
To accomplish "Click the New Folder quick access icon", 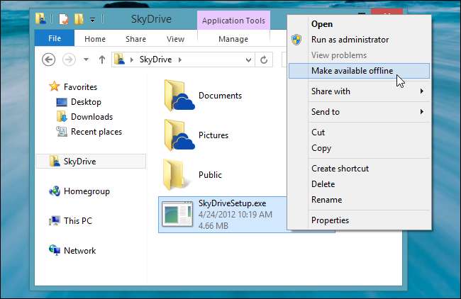I will tap(79, 19).
